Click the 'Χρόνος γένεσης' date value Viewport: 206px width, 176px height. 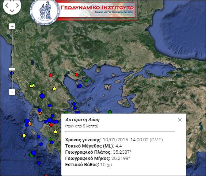click(133, 139)
